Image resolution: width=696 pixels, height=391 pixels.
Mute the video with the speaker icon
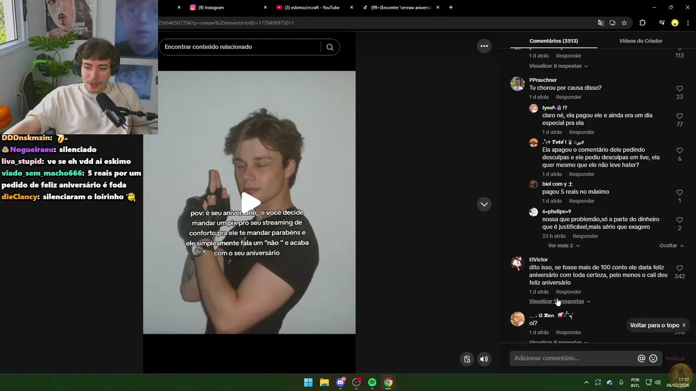coord(484,359)
